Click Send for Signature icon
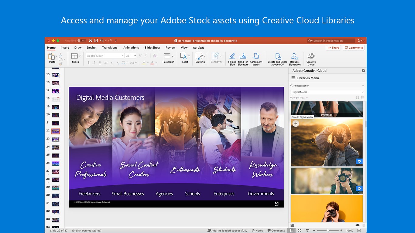The height and width of the screenshot is (233, 415). click(x=243, y=56)
